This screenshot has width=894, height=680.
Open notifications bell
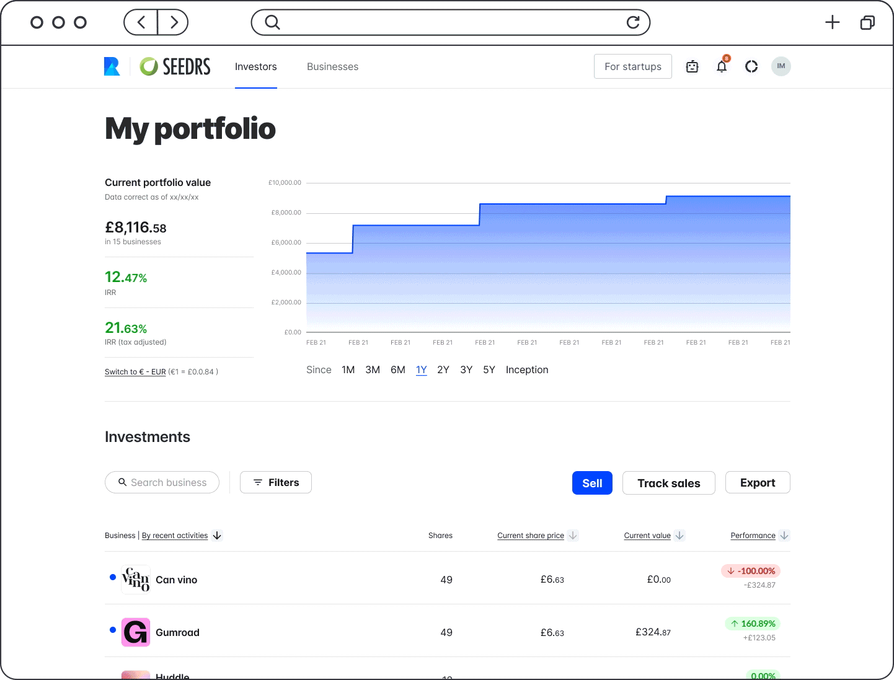click(722, 66)
